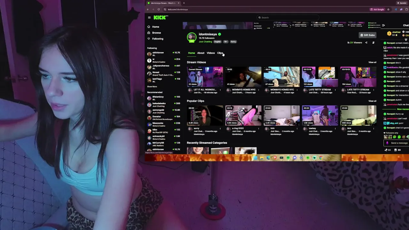Viewport: 409px width, 230px height.
Task: Open first recently streamed category thumbnail
Action: [197, 150]
